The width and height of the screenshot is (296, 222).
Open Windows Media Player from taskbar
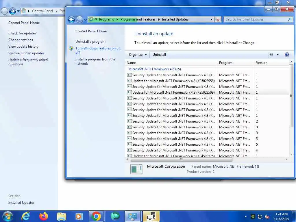pos(79,216)
